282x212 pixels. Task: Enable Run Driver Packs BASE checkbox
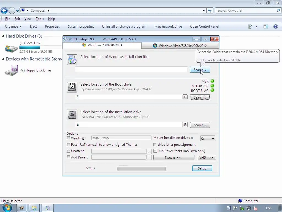[155, 151]
